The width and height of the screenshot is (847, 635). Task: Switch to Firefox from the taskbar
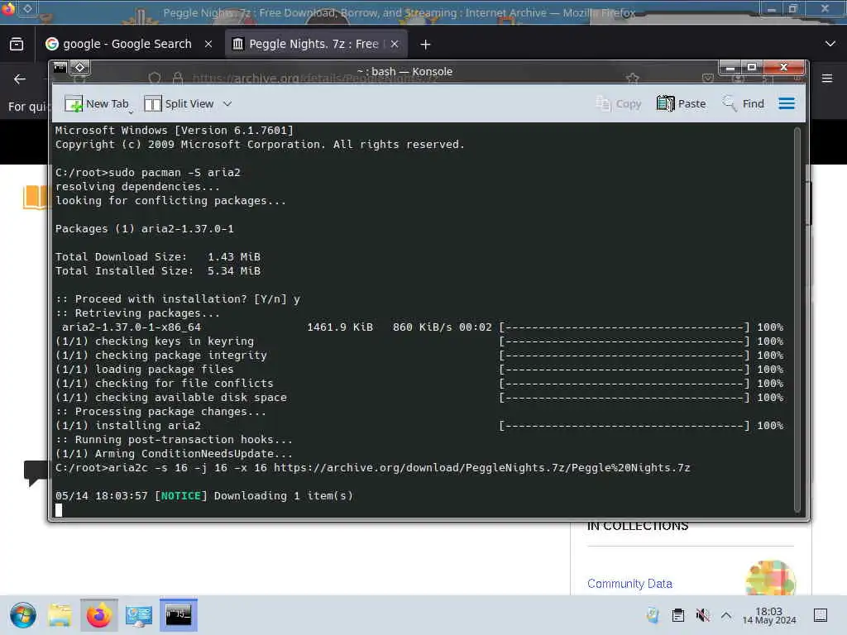pyautogui.click(x=99, y=615)
